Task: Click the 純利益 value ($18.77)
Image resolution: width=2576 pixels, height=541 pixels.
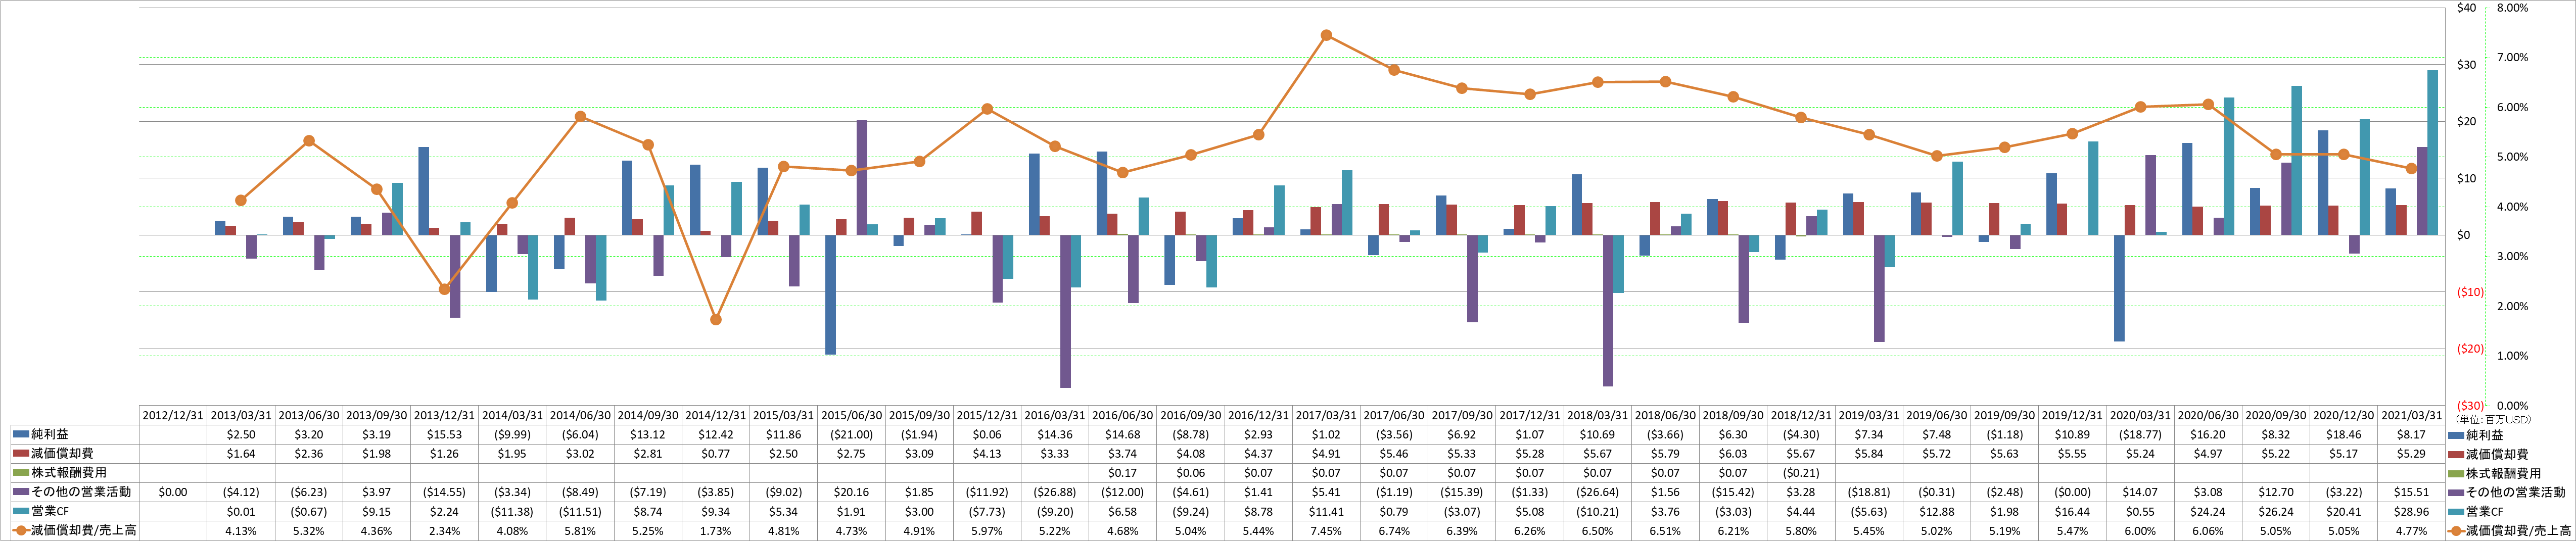Action: point(2140,435)
